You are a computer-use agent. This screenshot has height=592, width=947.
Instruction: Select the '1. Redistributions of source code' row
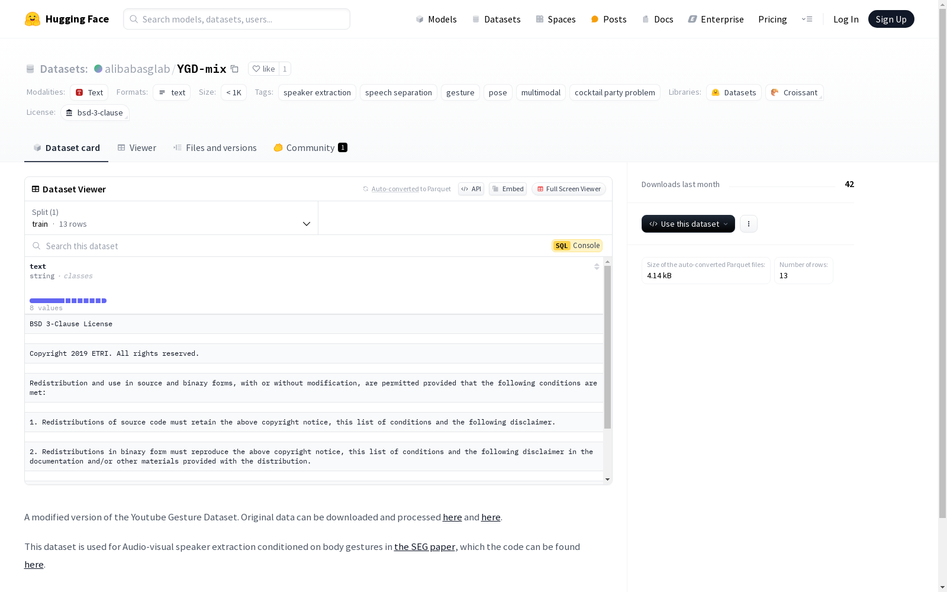(x=314, y=422)
